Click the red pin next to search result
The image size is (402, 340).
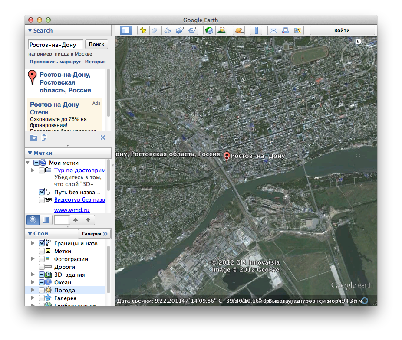[32, 77]
